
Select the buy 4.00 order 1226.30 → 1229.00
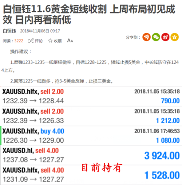click(x=91, y=136)
